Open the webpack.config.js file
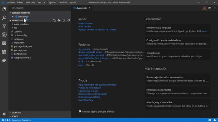 (x=23, y=58)
